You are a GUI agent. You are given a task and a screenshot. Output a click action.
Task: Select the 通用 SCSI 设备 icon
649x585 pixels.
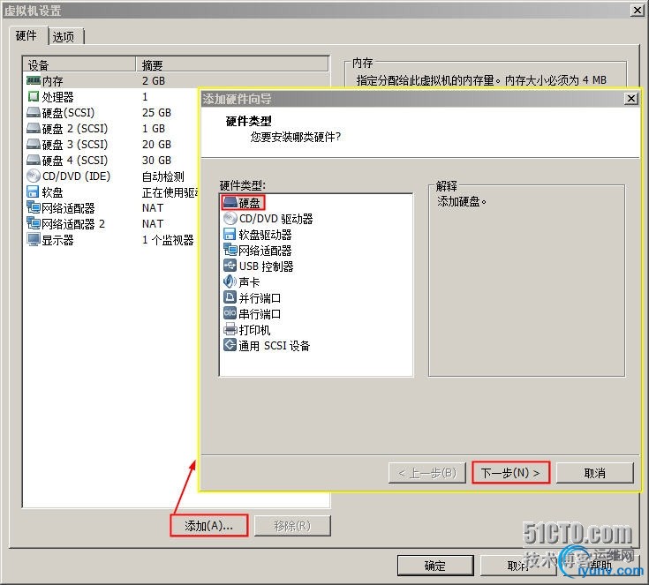pos(230,345)
